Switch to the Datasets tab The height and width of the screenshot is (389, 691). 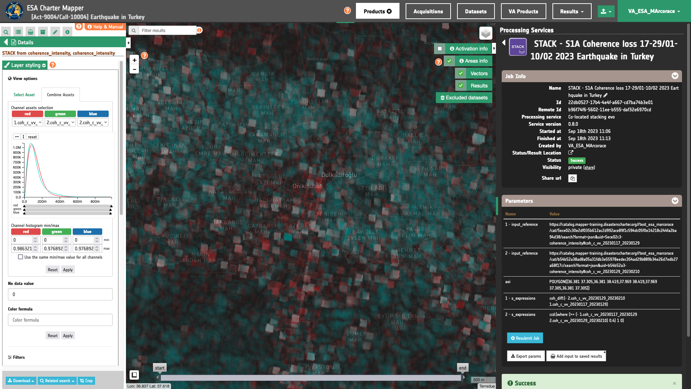[476, 11]
